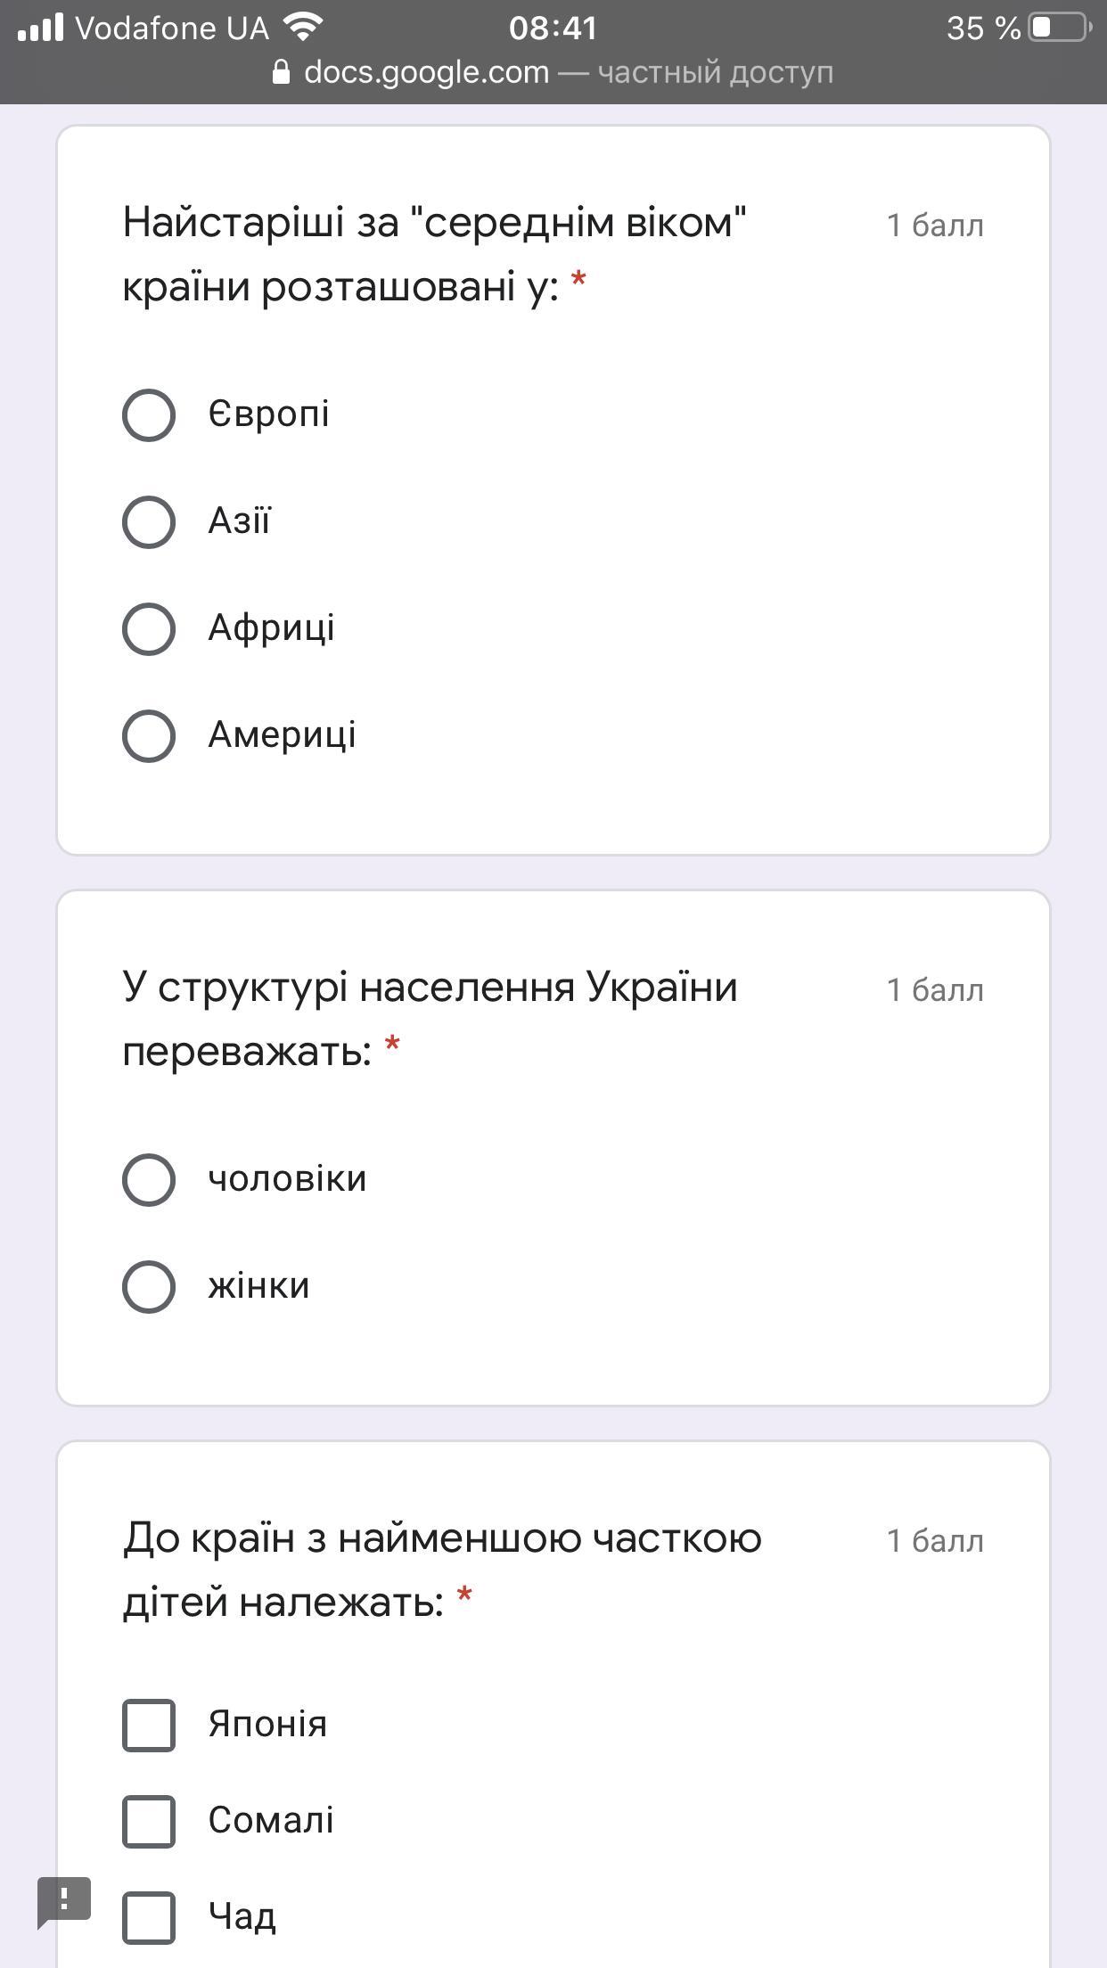
Task: Choose the Азії radio option
Action: 149,521
